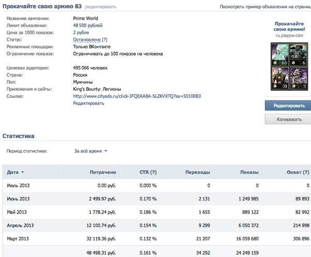Screen dimensions: 311x257
Task: Click the '32 119.36 руб.' spent cell
Action: point(101,239)
